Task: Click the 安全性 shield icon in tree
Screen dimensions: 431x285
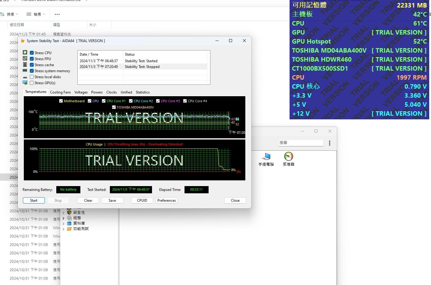Action: (x=69, y=212)
